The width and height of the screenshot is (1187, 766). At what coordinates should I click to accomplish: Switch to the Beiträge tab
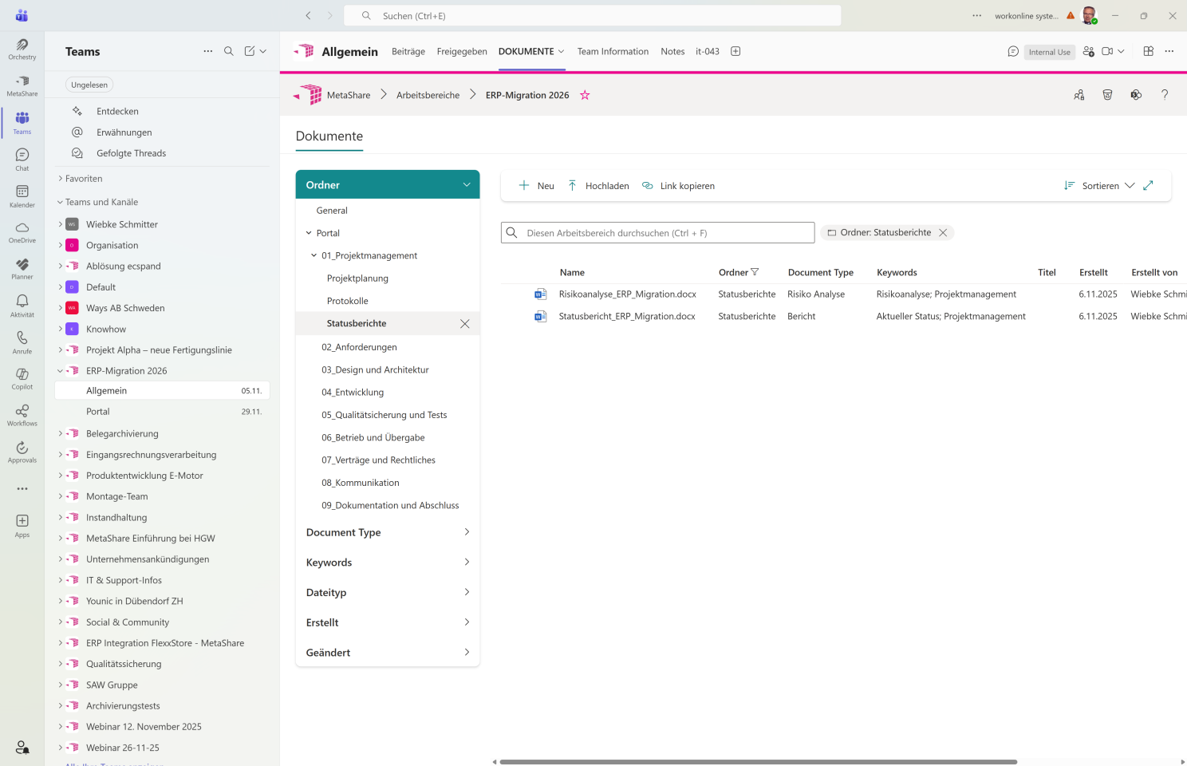408,52
